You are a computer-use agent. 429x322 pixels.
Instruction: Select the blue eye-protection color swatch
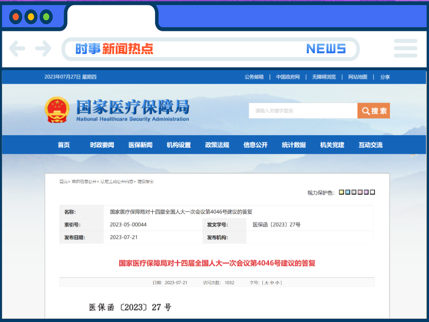(x=347, y=192)
